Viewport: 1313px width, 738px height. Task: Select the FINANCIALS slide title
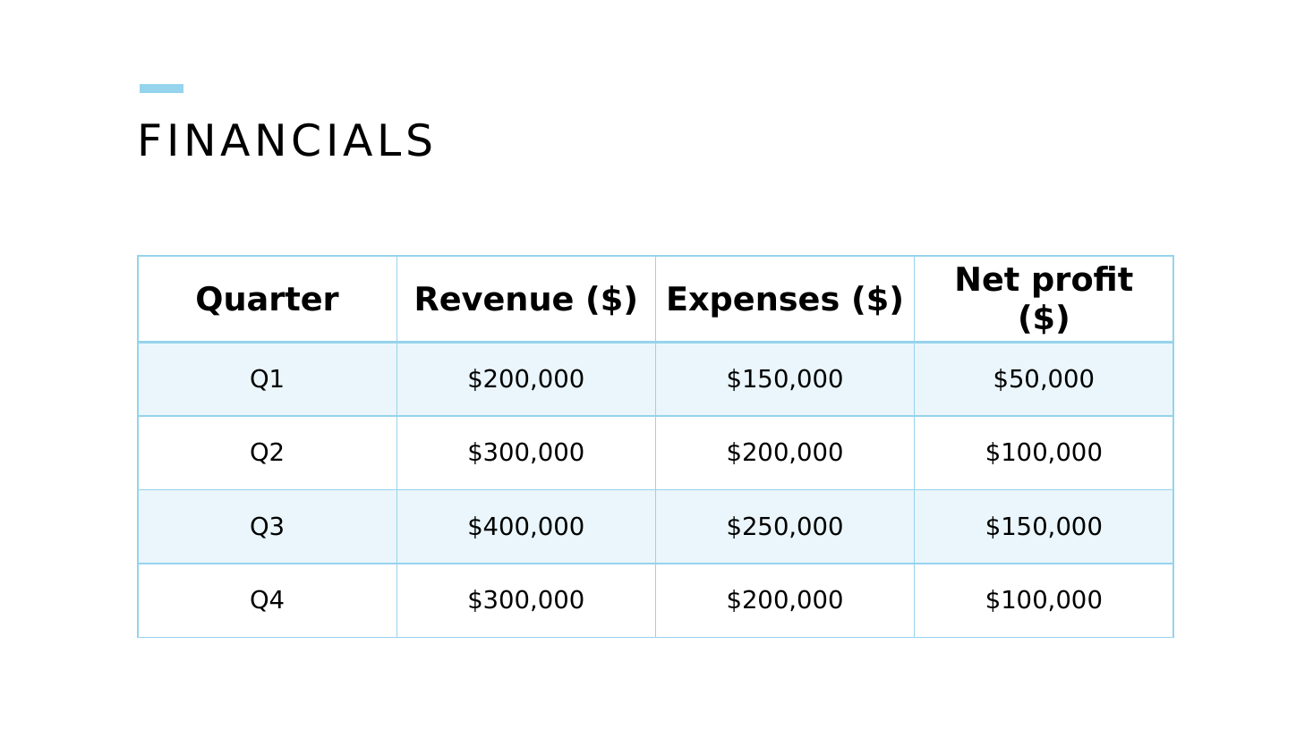286,142
